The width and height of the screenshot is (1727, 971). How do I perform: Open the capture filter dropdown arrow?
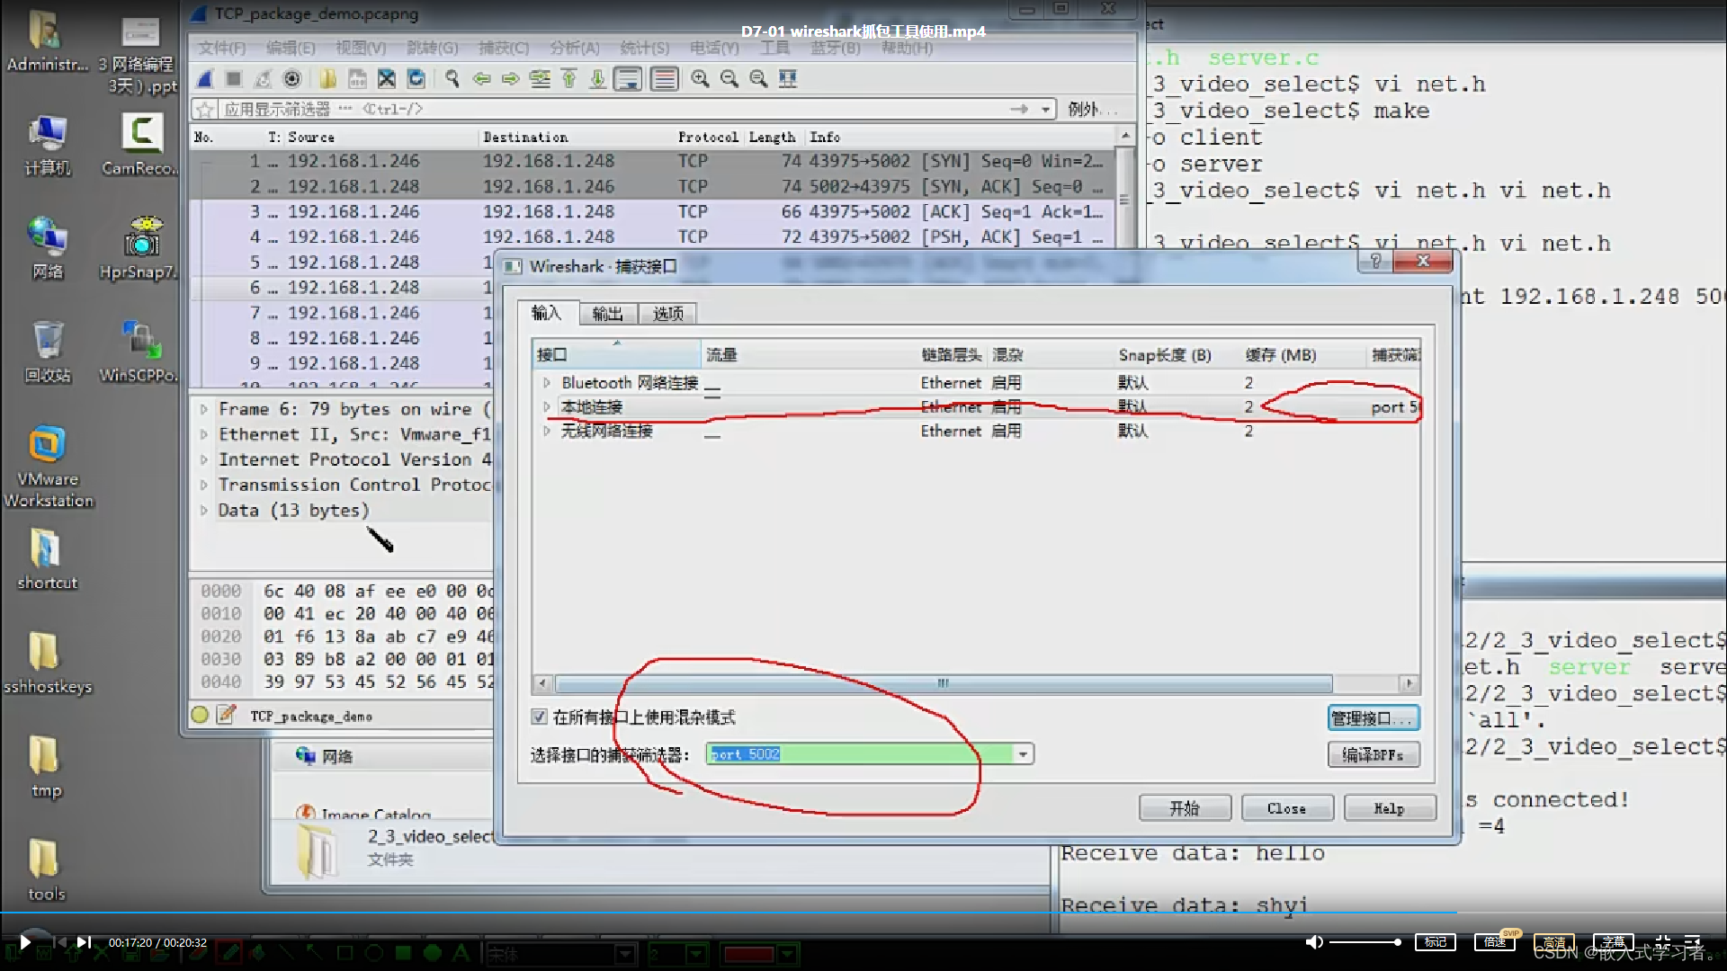1023,754
